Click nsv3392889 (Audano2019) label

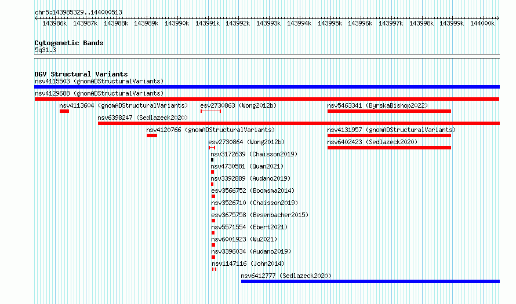point(251,178)
